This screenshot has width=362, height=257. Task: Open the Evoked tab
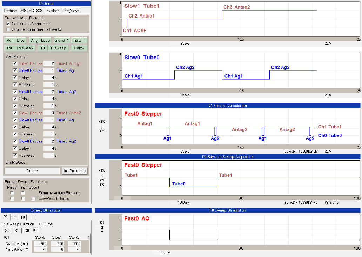coord(53,11)
